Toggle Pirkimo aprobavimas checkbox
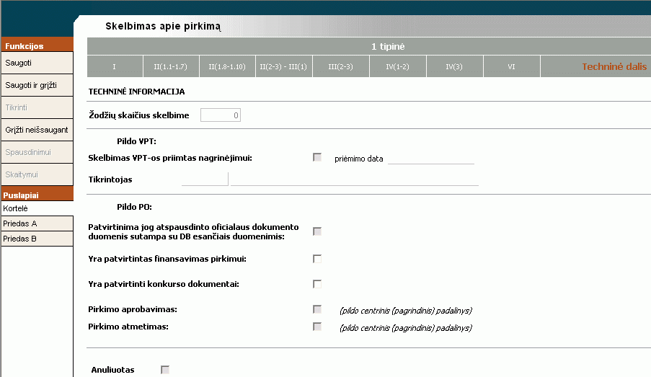 [x=317, y=309]
